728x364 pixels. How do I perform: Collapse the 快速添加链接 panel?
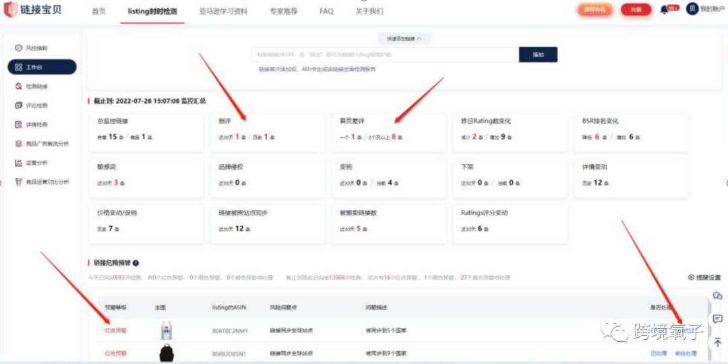click(404, 38)
